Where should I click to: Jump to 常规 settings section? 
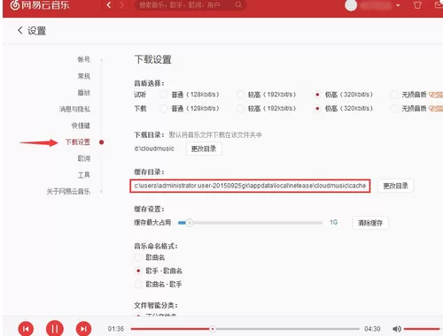point(84,76)
